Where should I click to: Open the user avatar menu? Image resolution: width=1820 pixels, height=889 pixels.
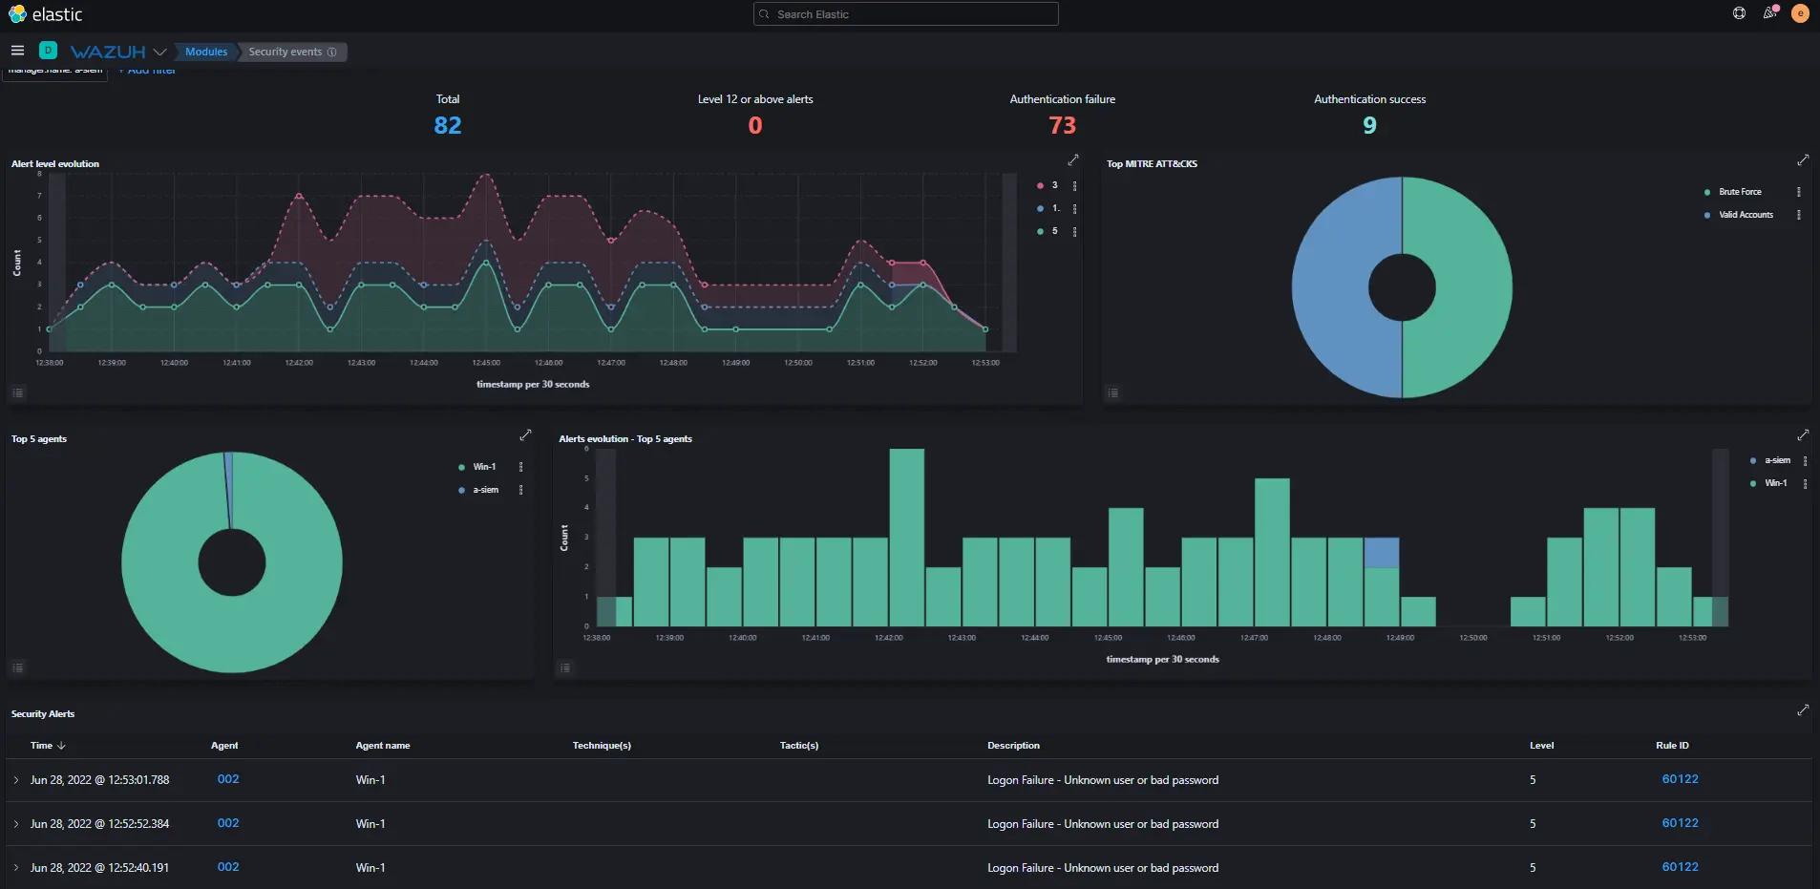click(1800, 13)
